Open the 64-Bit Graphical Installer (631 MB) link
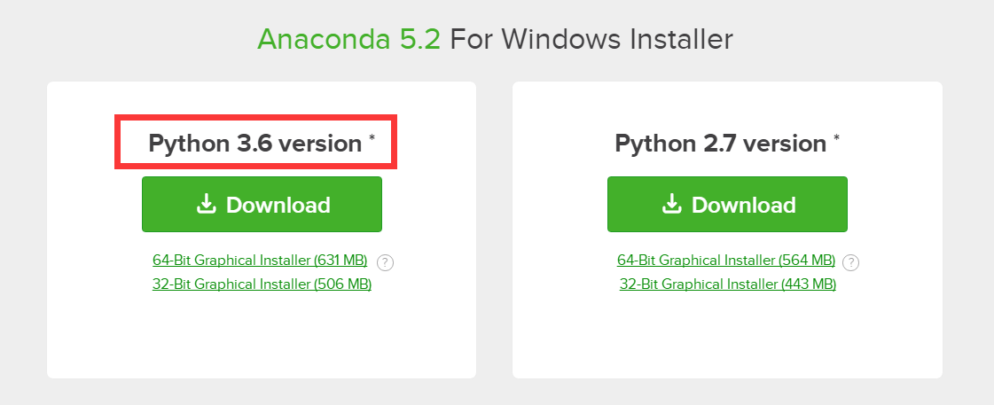Screen dimensions: 994x405 pyautogui.click(x=260, y=261)
